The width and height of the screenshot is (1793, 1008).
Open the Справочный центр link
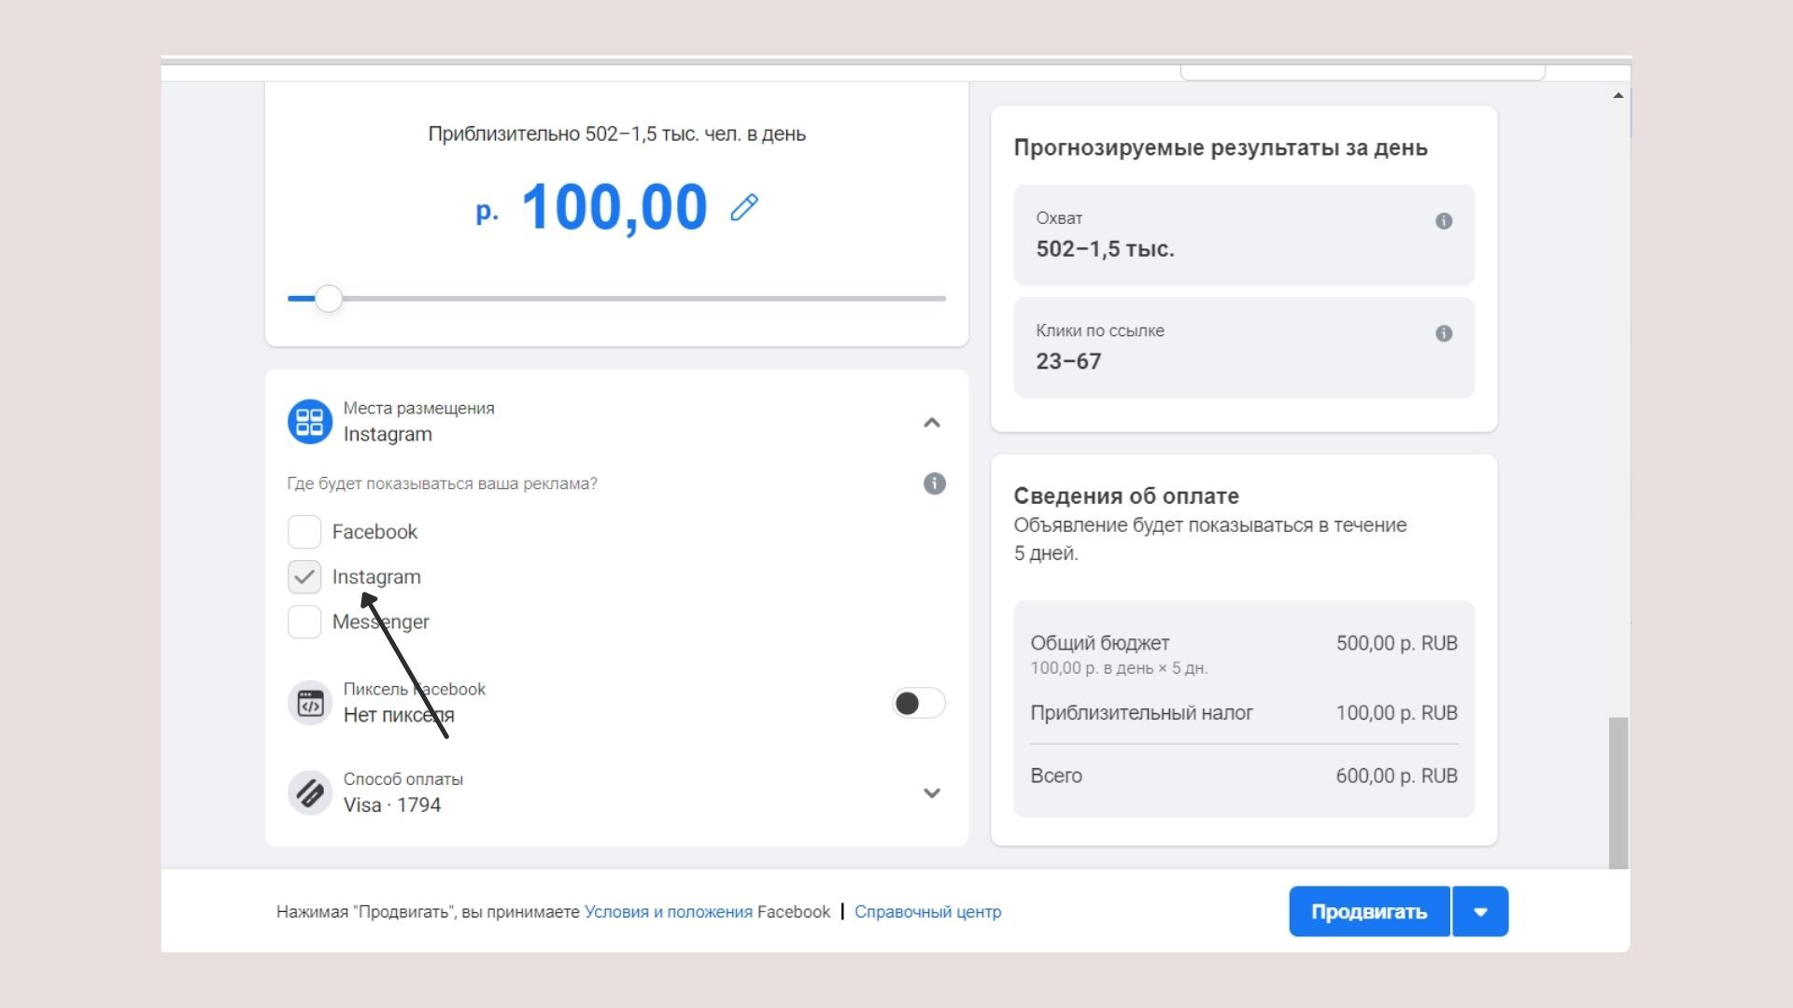[927, 912]
